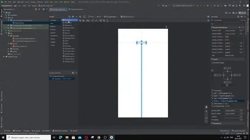Click the id input field
This screenshot has height=140, width=250.
[234, 24]
